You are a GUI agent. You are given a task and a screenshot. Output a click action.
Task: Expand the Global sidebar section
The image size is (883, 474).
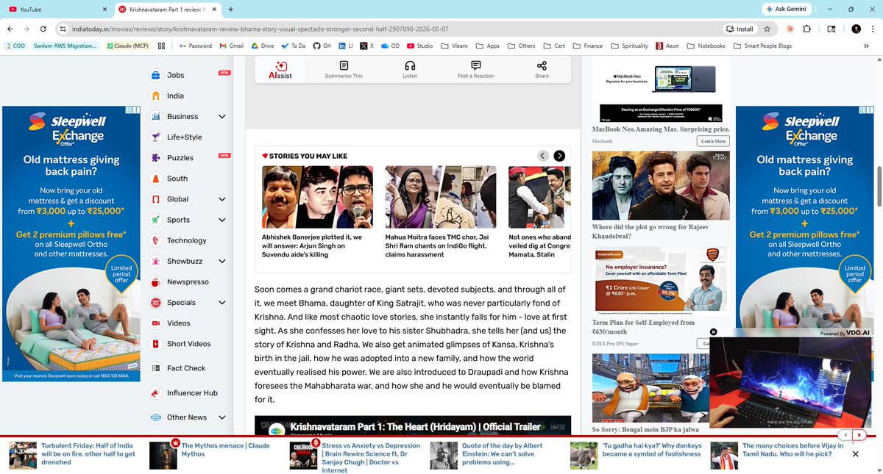pyautogui.click(x=221, y=199)
